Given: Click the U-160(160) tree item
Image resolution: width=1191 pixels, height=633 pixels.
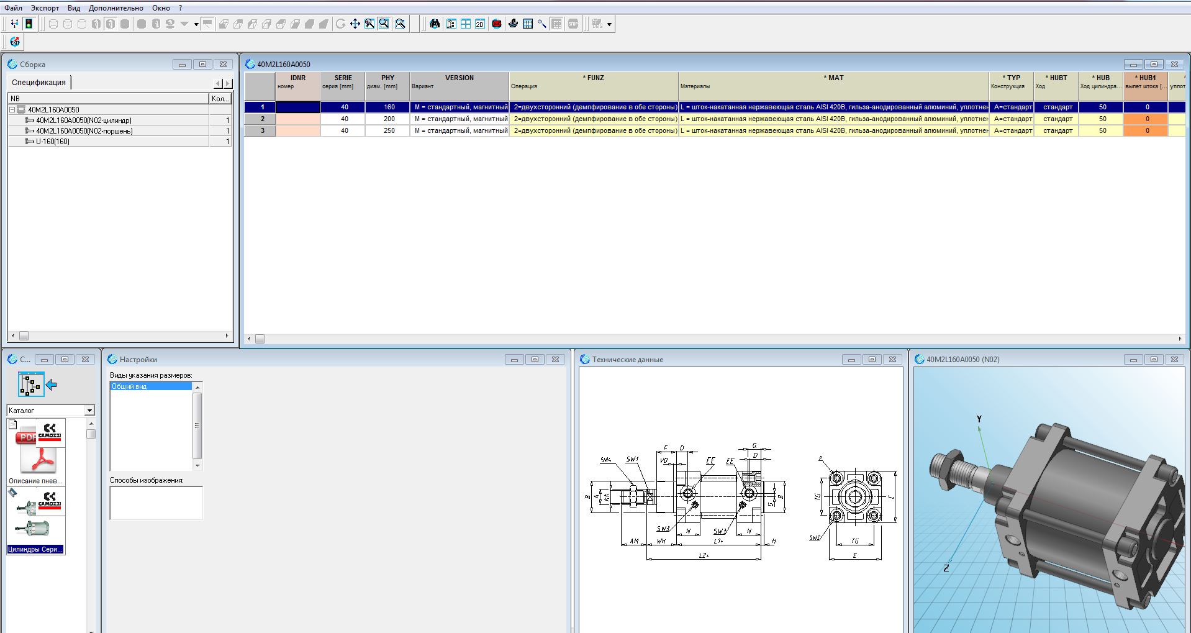Looking at the screenshot, I should (x=52, y=142).
